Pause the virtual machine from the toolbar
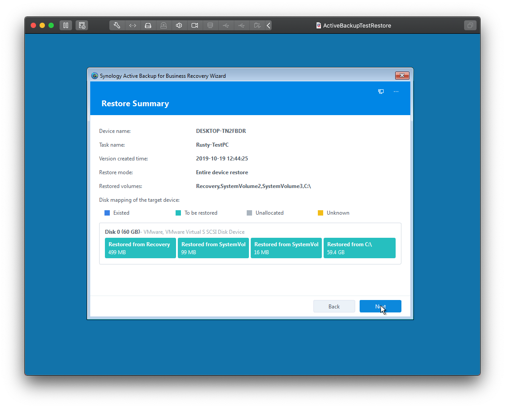This screenshot has width=505, height=408. point(66,25)
